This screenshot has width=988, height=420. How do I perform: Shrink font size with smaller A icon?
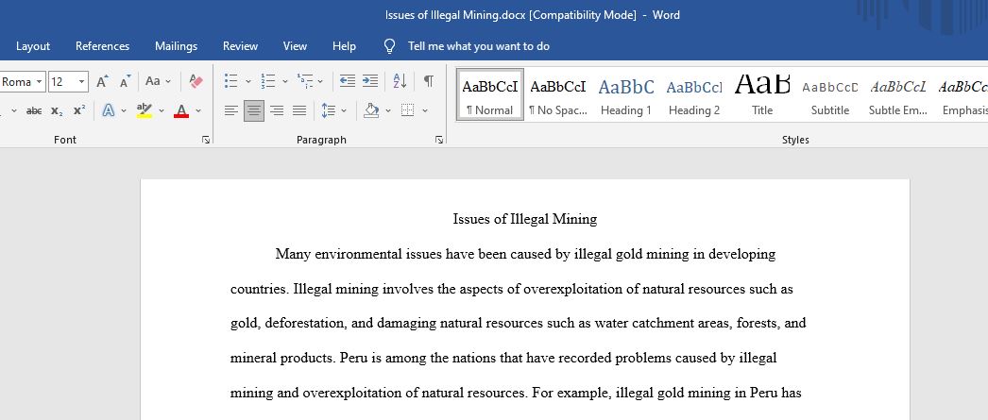pyautogui.click(x=126, y=82)
